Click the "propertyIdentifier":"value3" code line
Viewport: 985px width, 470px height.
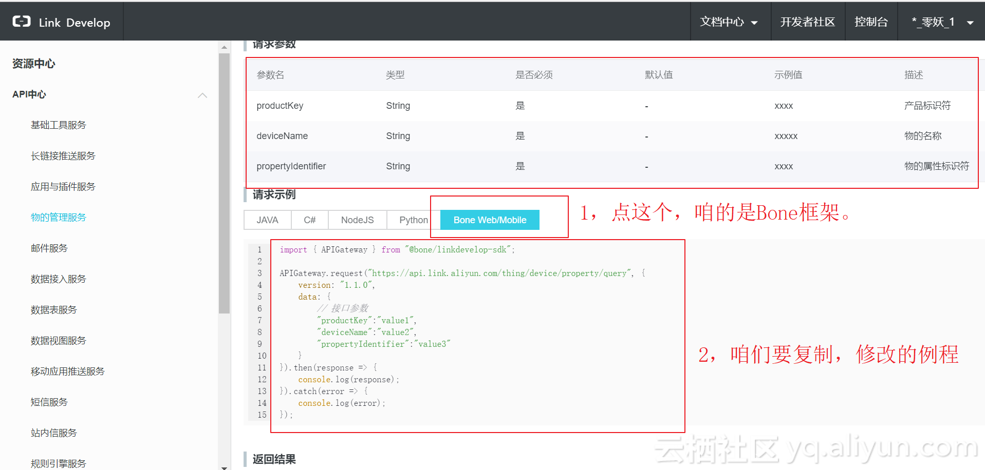pyautogui.click(x=383, y=344)
